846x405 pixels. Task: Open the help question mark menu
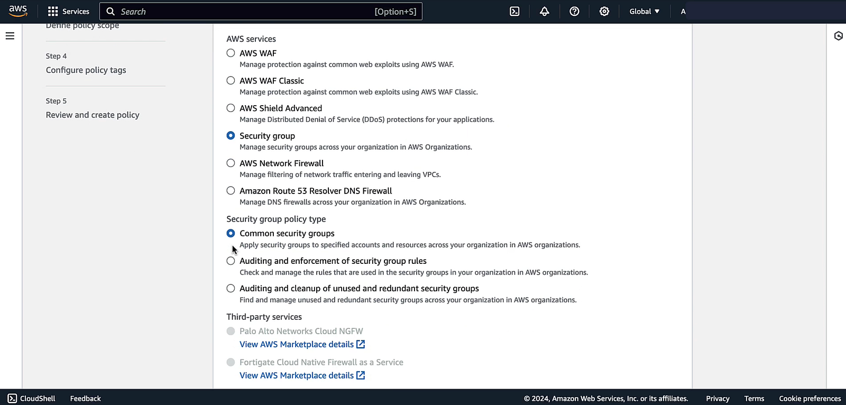point(574,11)
